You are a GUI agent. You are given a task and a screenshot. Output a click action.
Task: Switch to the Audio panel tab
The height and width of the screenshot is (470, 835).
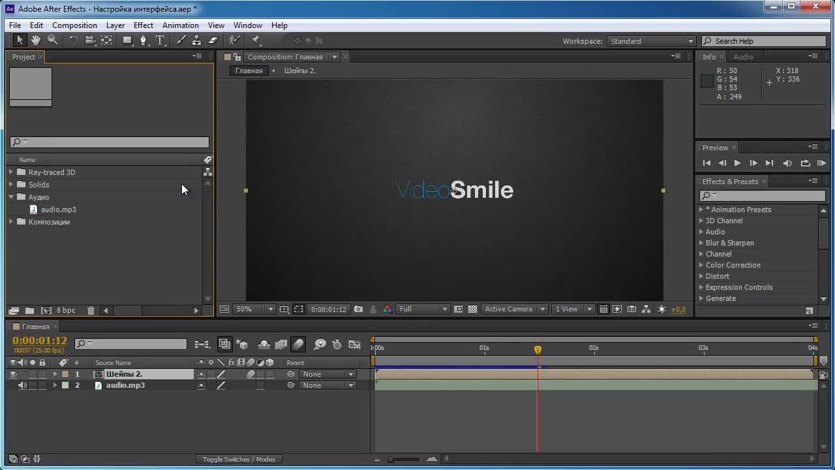pos(743,57)
